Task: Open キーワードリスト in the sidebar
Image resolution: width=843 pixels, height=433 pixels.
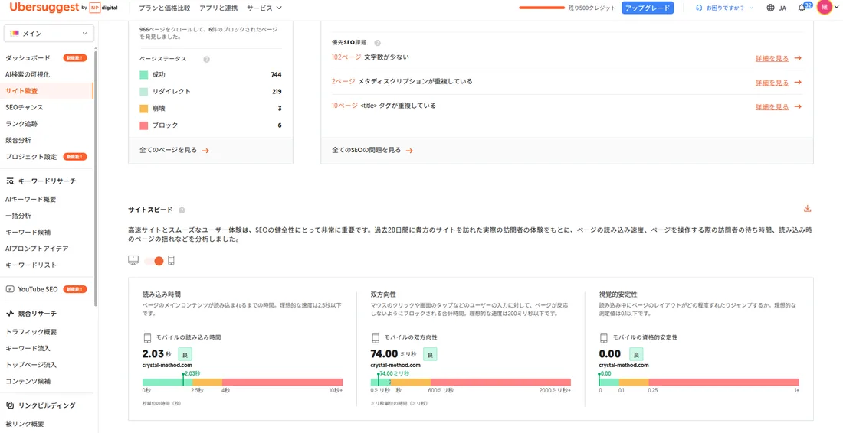Action: pyautogui.click(x=31, y=265)
